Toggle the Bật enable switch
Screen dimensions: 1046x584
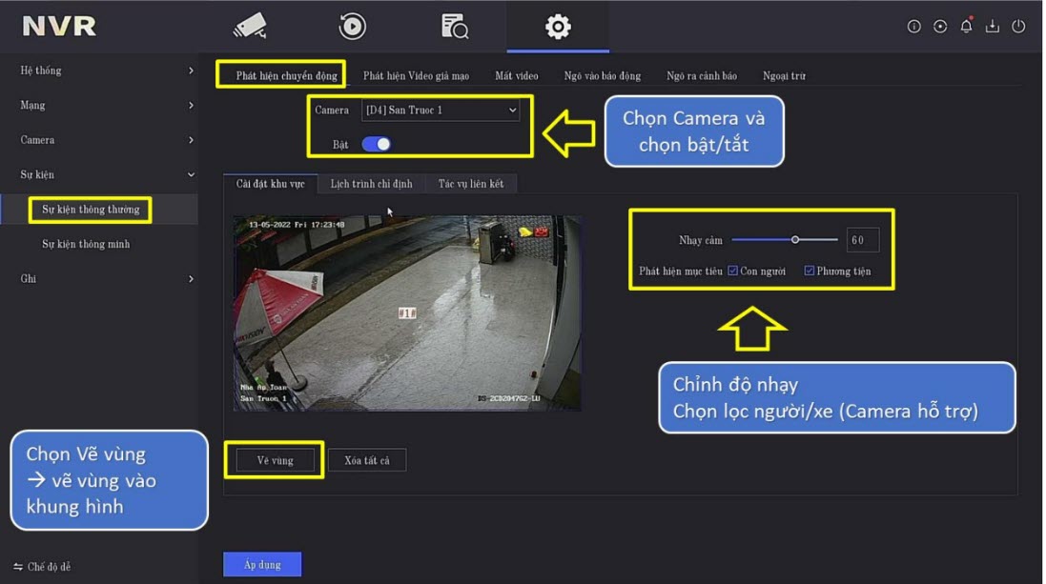pyautogui.click(x=377, y=145)
